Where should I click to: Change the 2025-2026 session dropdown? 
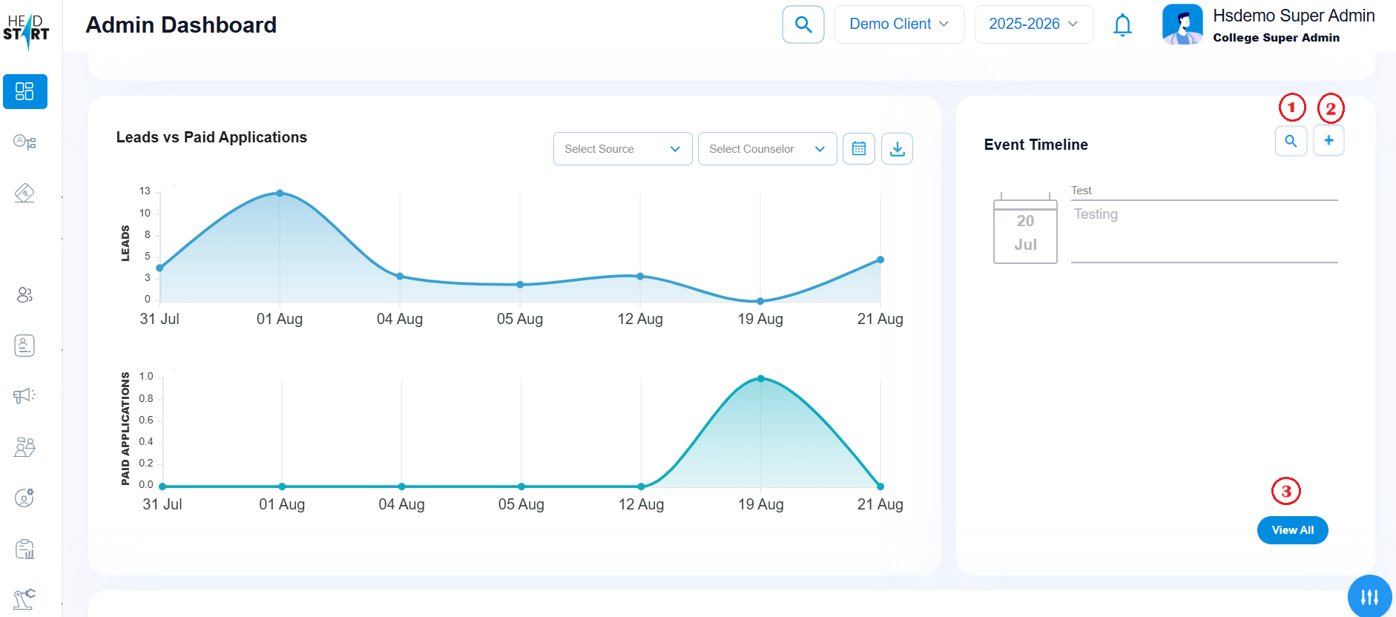(x=1033, y=24)
